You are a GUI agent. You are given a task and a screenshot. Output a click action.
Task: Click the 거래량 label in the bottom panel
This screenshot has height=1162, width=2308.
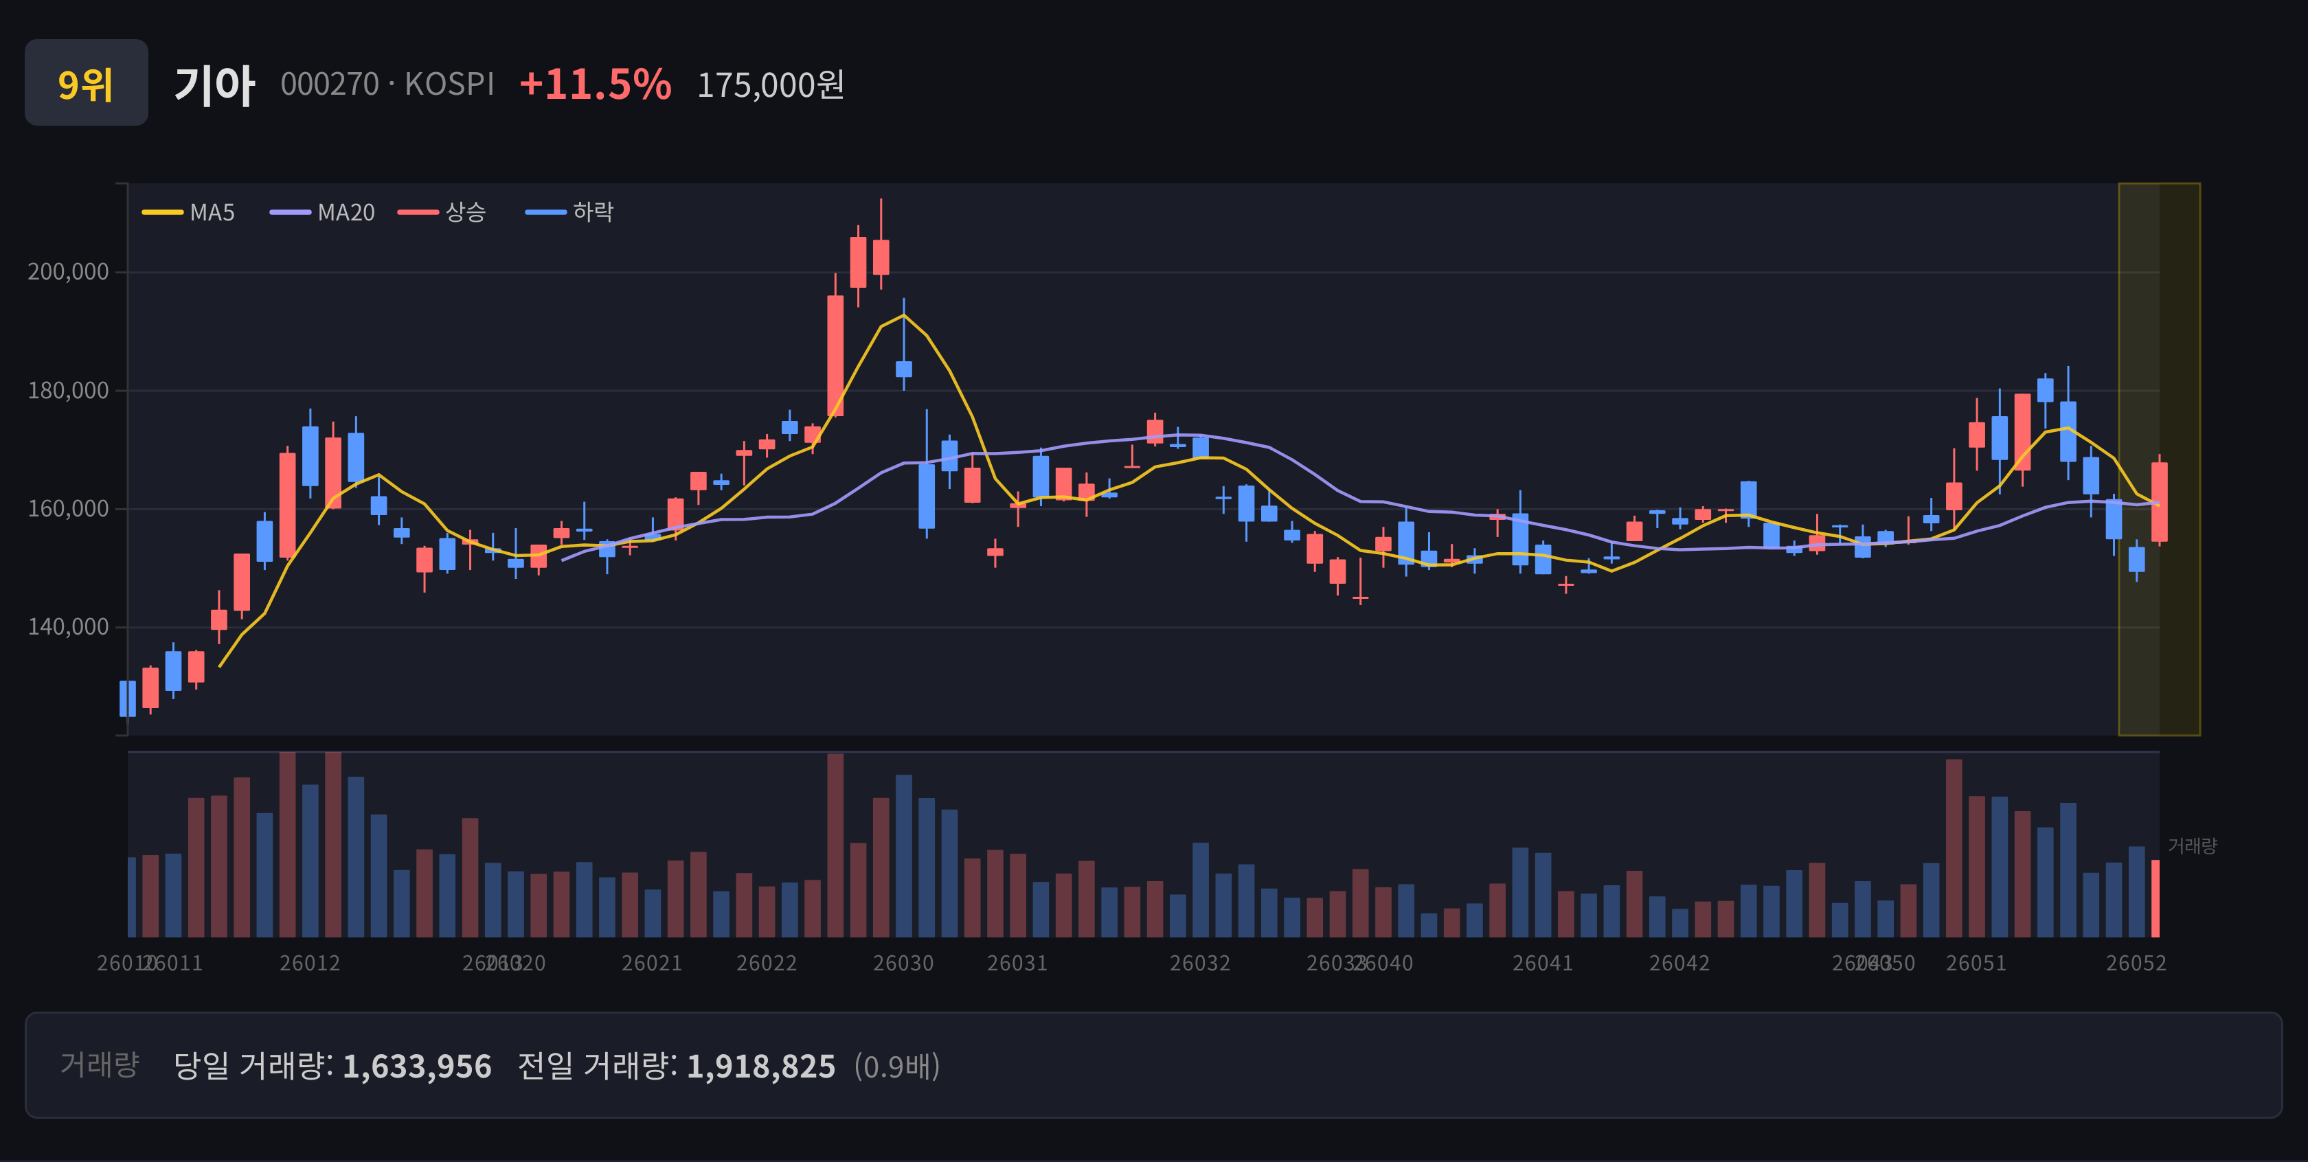(x=100, y=1064)
